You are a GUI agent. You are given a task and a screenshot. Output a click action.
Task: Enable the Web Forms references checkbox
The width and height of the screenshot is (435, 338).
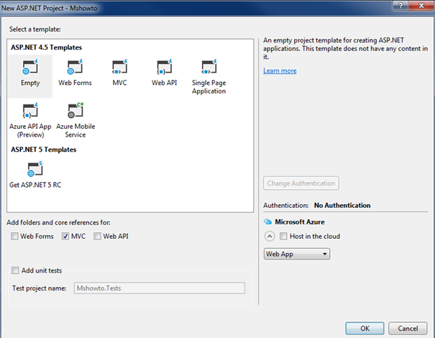click(14, 236)
